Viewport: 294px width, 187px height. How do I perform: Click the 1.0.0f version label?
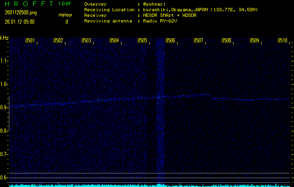pyautogui.click(x=65, y=4)
